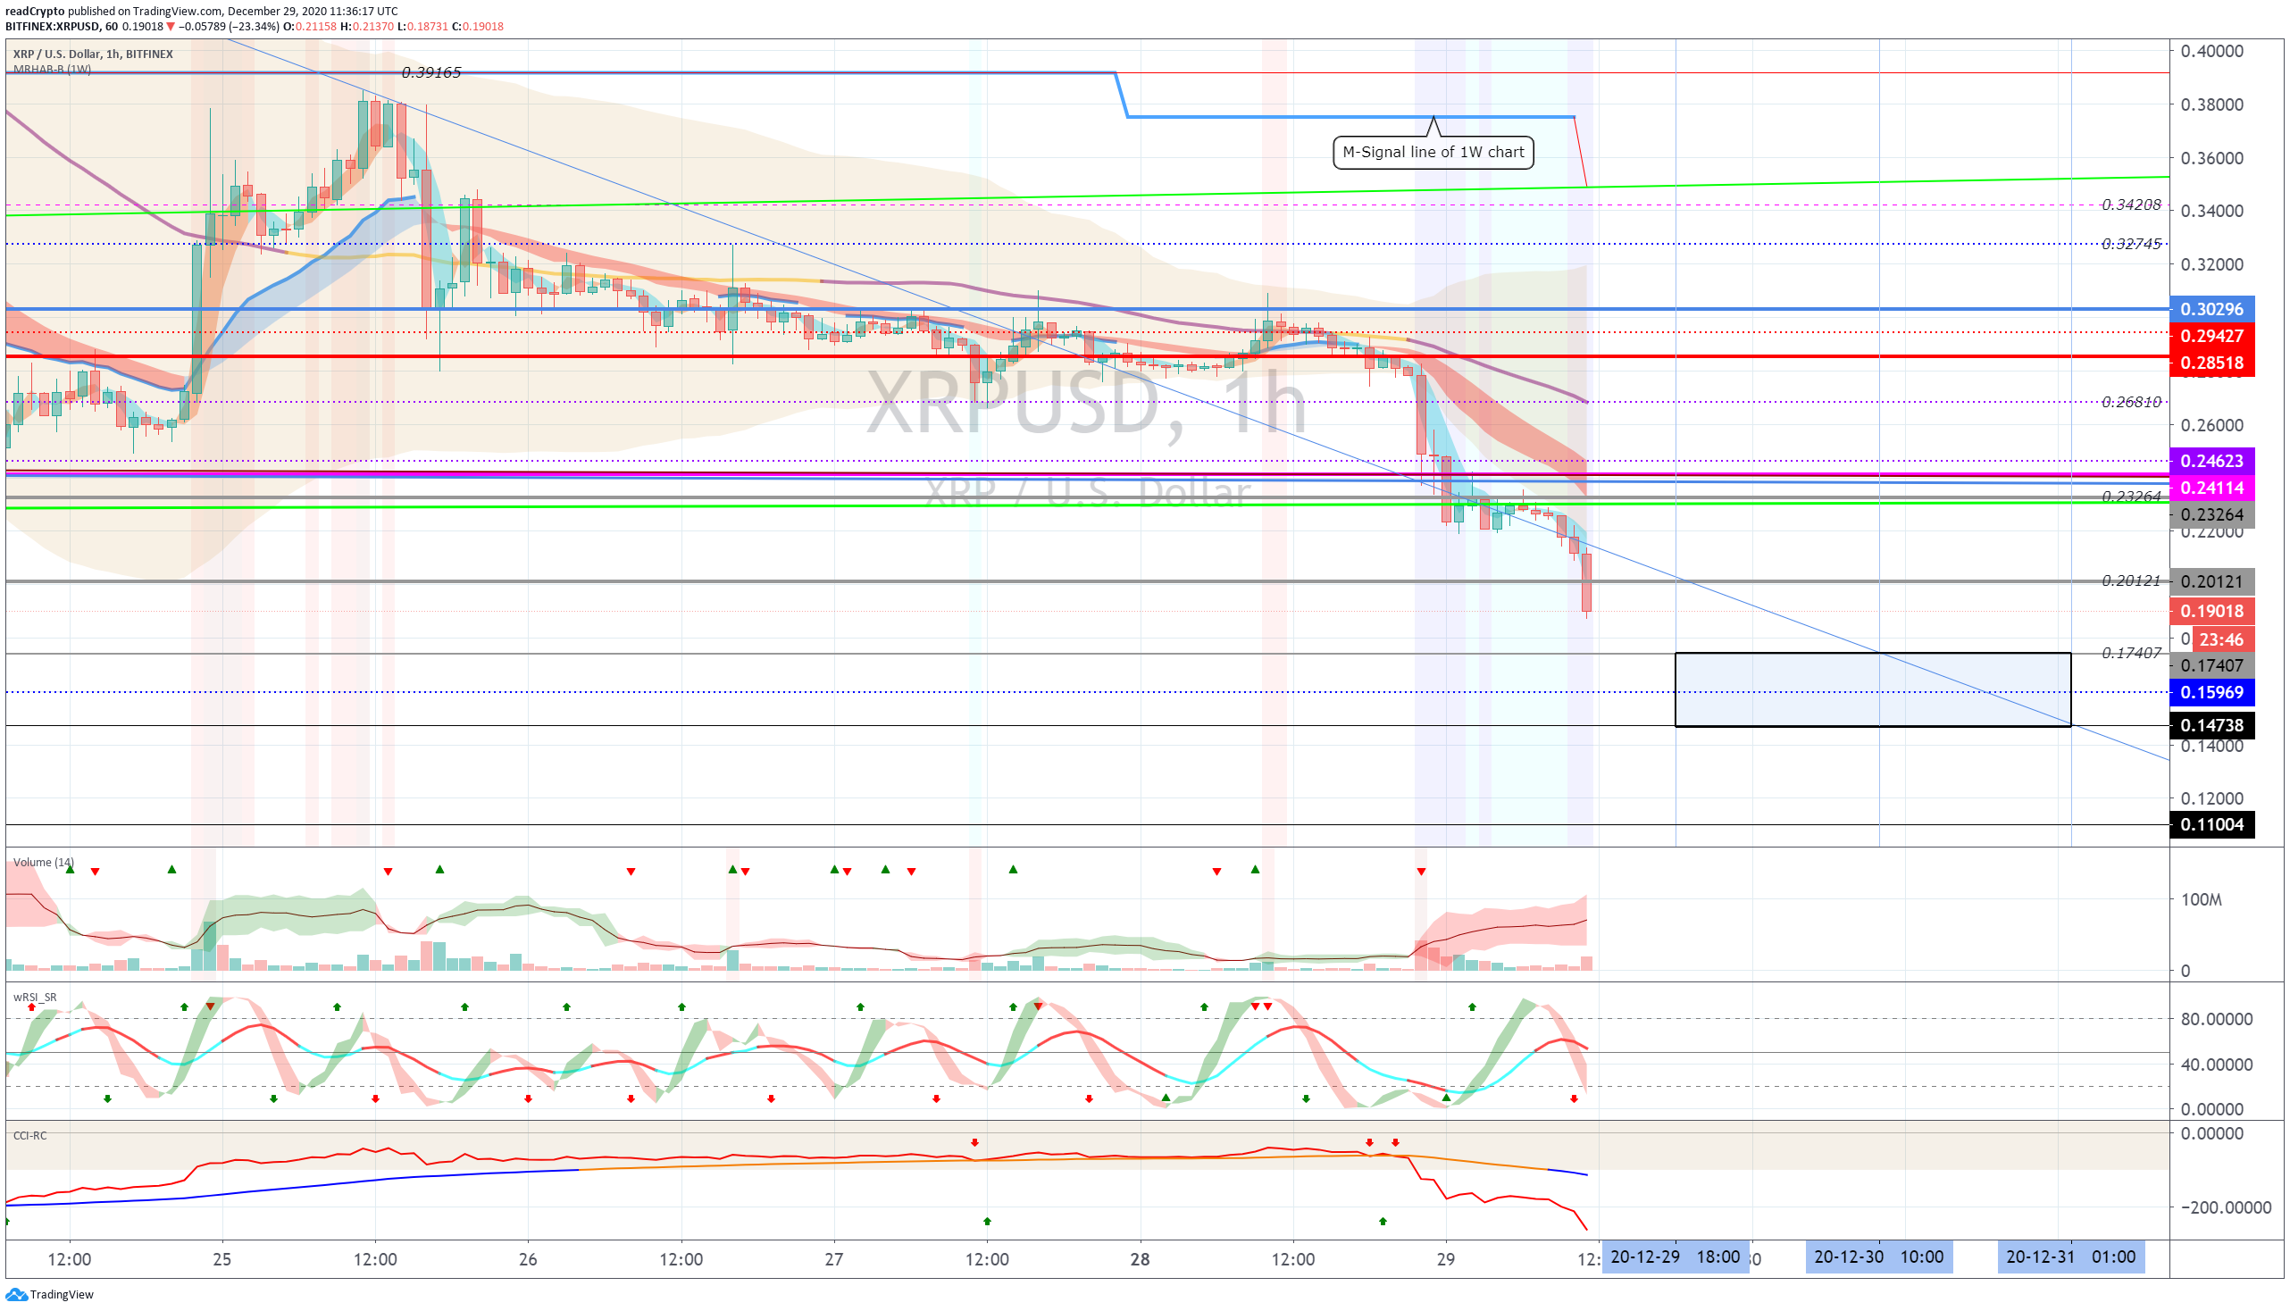Click the XRP / U.S. Dollar, 1h, BITFINEX title
Viewport: 2290px width, 1311px height.
[93, 54]
